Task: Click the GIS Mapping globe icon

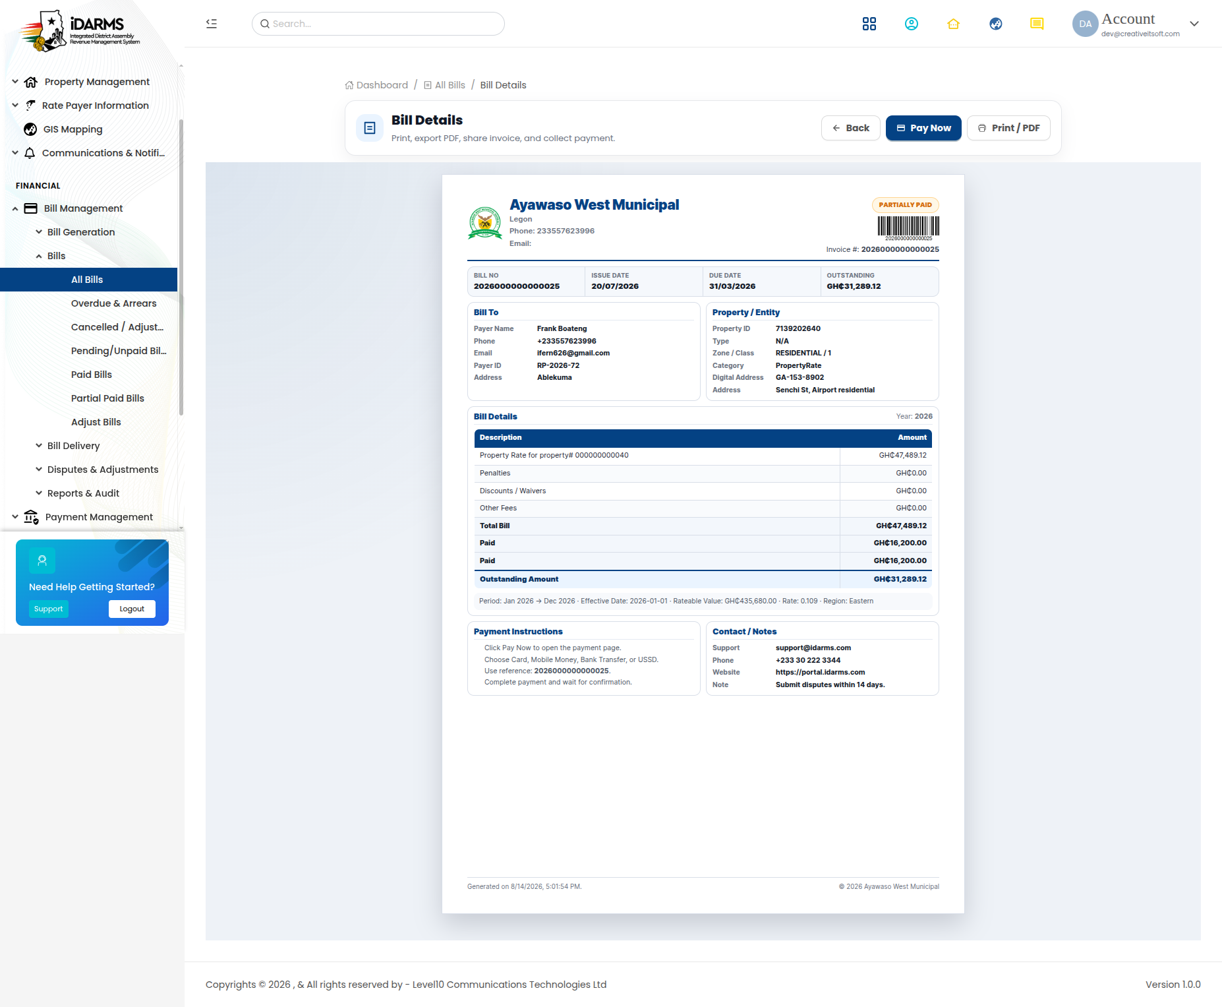Action: (x=30, y=129)
